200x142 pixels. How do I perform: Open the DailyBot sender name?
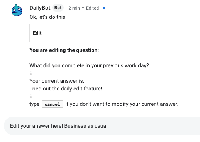[x=40, y=8]
